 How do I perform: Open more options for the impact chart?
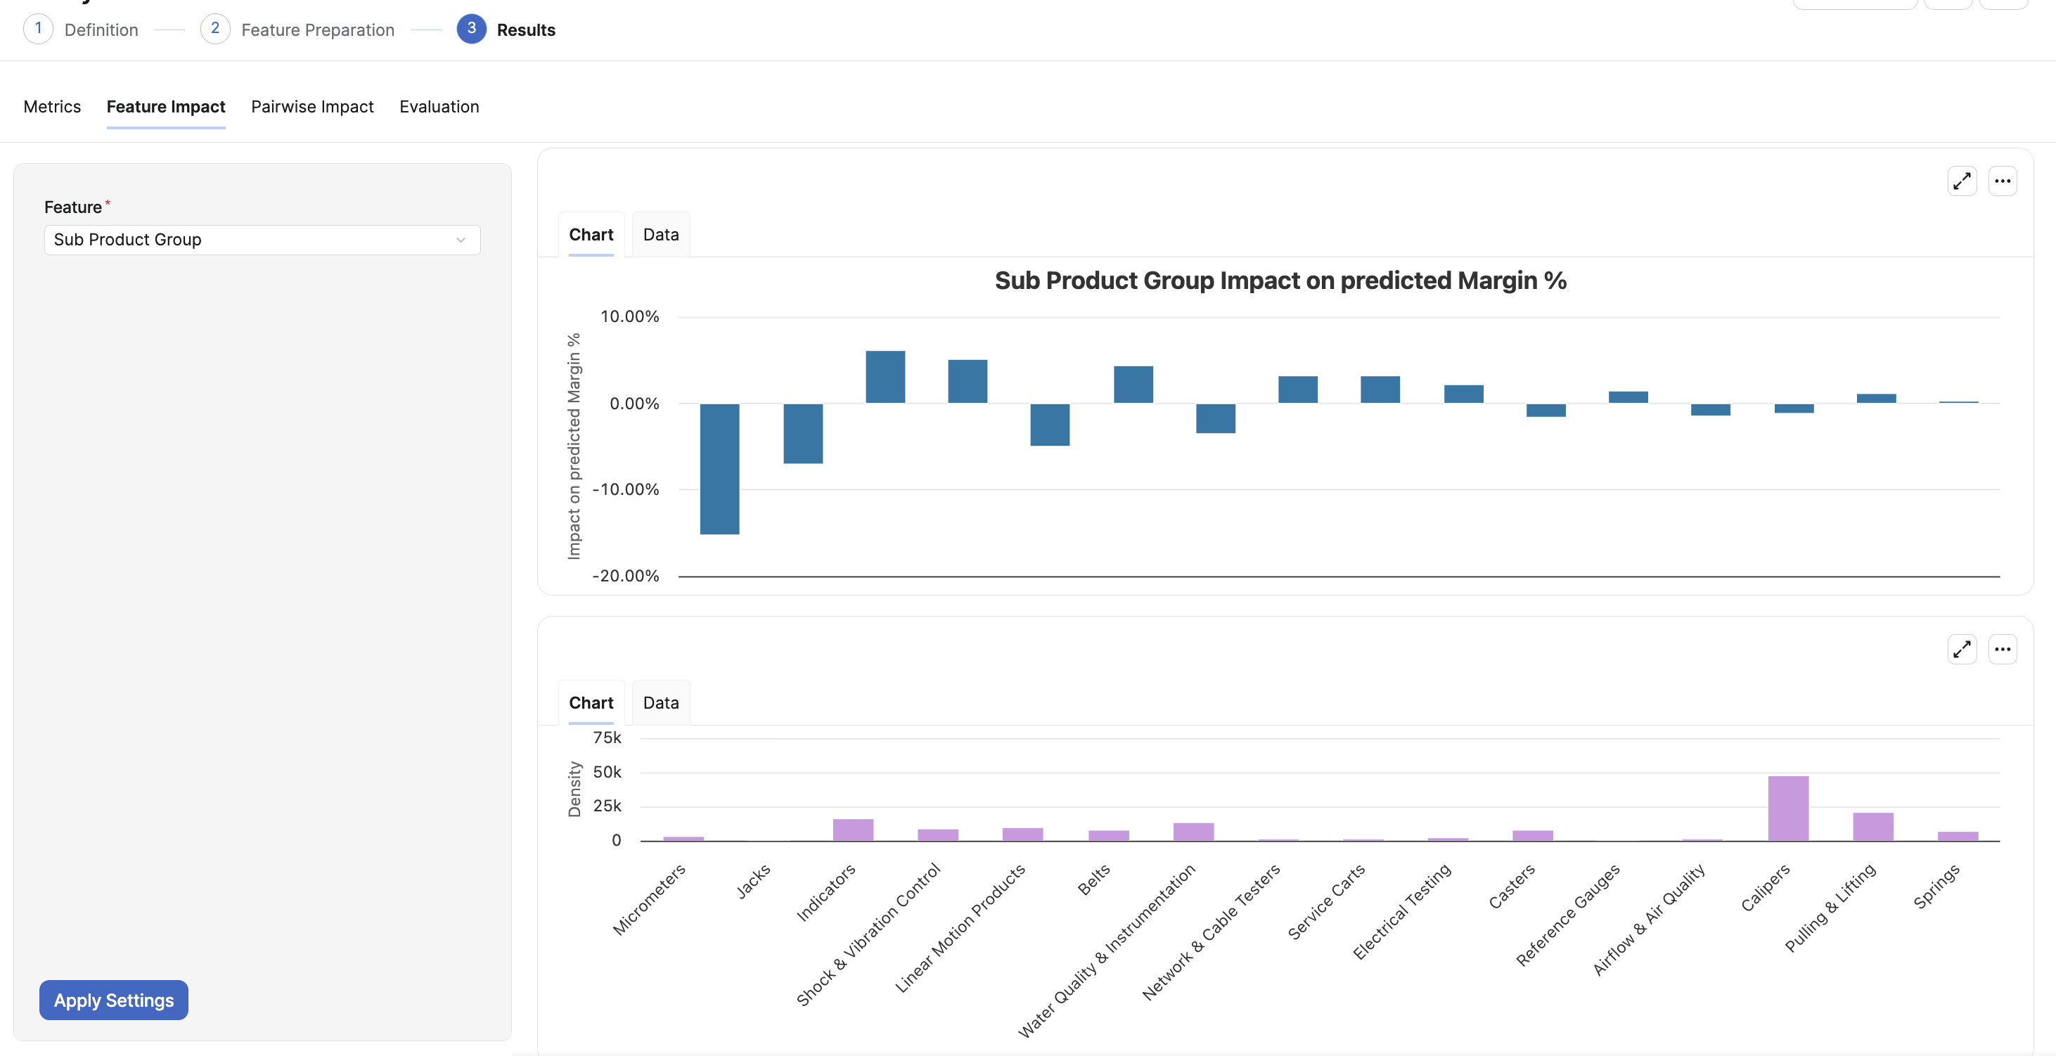click(x=2003, y=181)
